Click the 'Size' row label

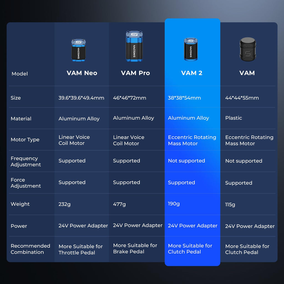[x=16, y=98]
